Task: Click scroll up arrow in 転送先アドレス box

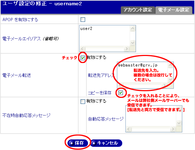Action: (x=170, y=65)
